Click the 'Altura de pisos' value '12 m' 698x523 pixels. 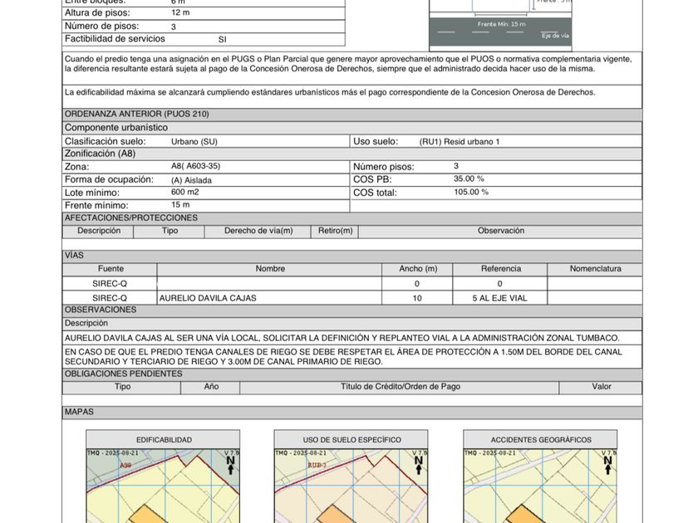click(180, 12)
